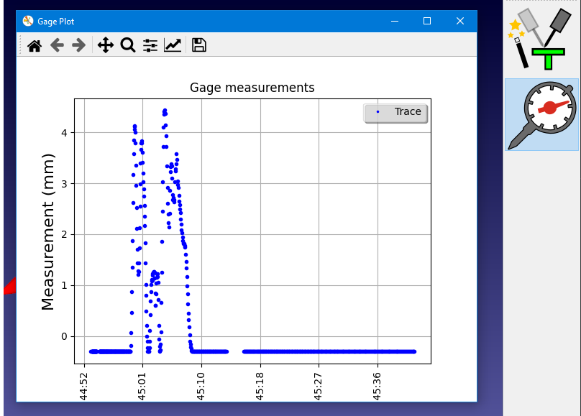Image resolution: width=581 pixels, height=416 pixels.
Task: Minimize the Gage Plot window
Action: click(x=394, y=22)
